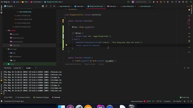Close the Local (2) terminal tab
Screen dimensions: 193x108
click(x=22, y=68)
